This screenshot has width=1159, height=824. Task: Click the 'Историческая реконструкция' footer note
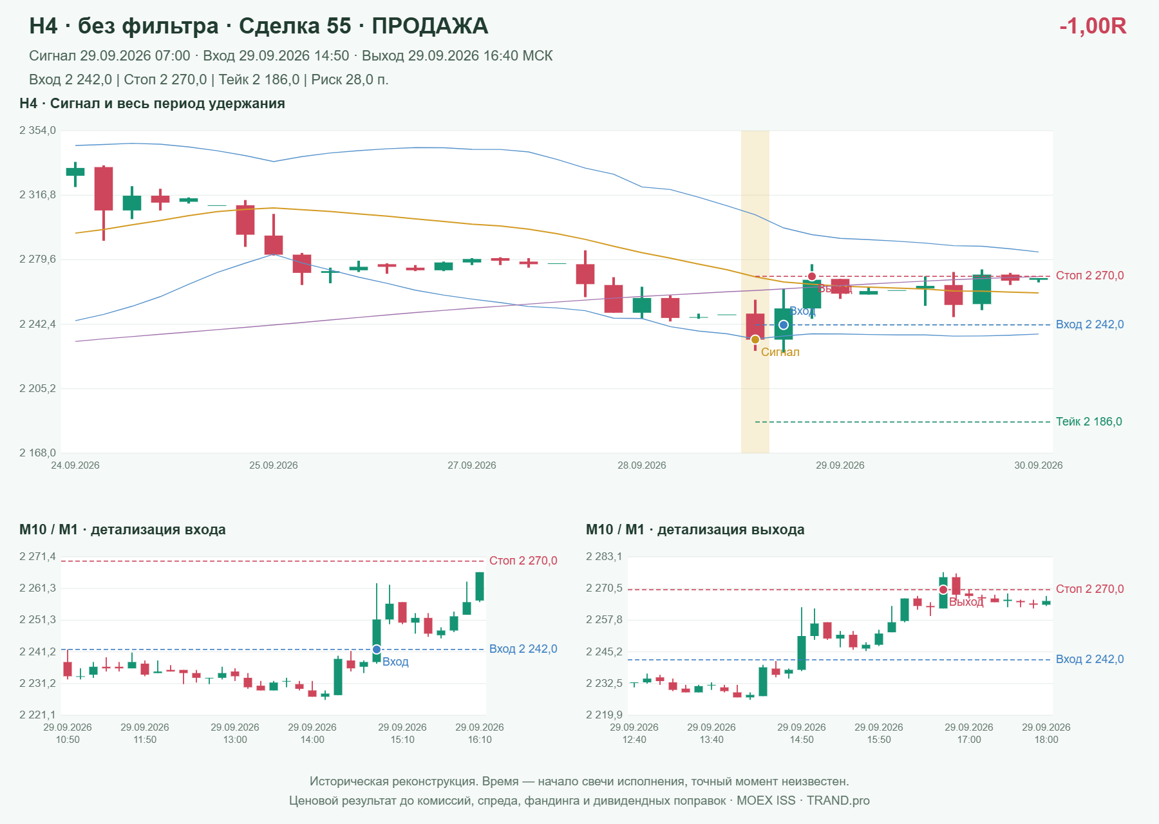click(579, 782)
